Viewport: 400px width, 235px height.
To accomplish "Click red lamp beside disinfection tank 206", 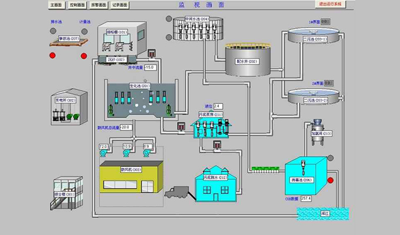I will pyautogui.click(x=331, y=180).
